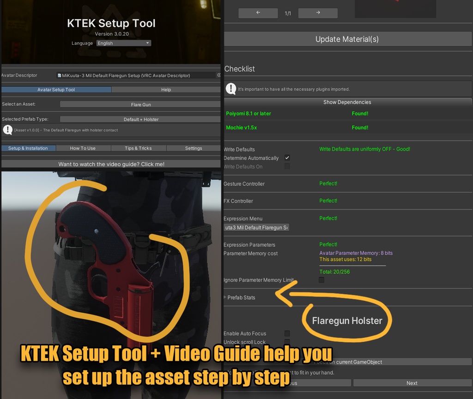Click the Expression Menu object field
Screen dimensions: 473x399
point(256,227)
